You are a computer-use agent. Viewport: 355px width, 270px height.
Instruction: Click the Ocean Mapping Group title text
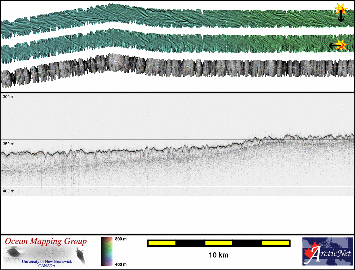click(x=46, y=242)
